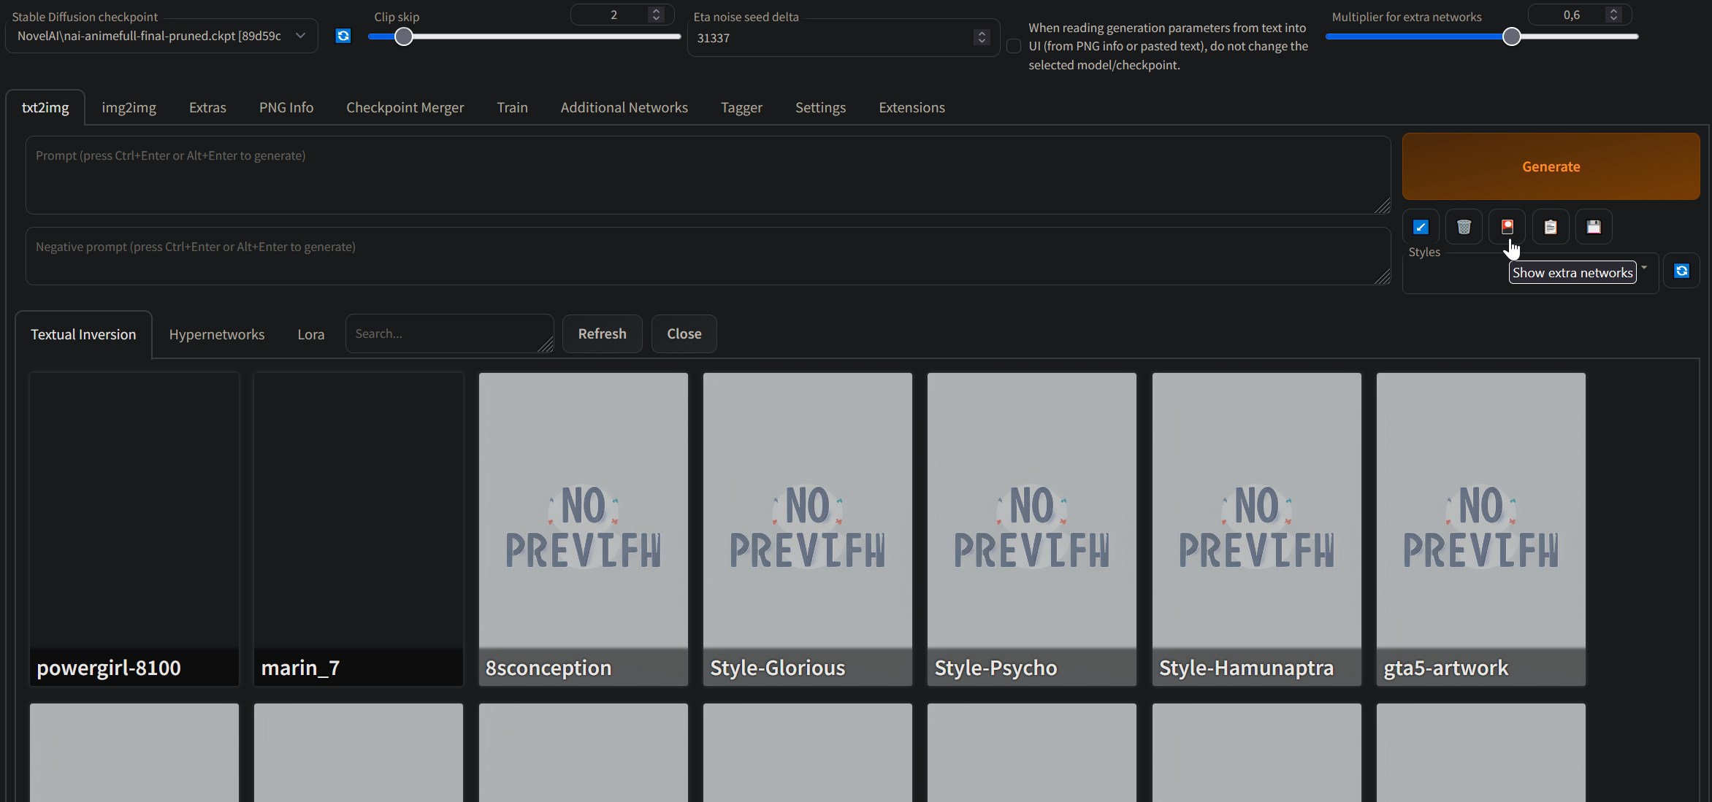Click the blue arrow read-parameters icon
This screenshot has height=802, width=1712.
point(1421,227)
